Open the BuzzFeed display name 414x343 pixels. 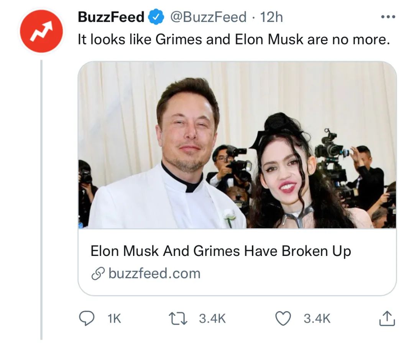[111, 17]
